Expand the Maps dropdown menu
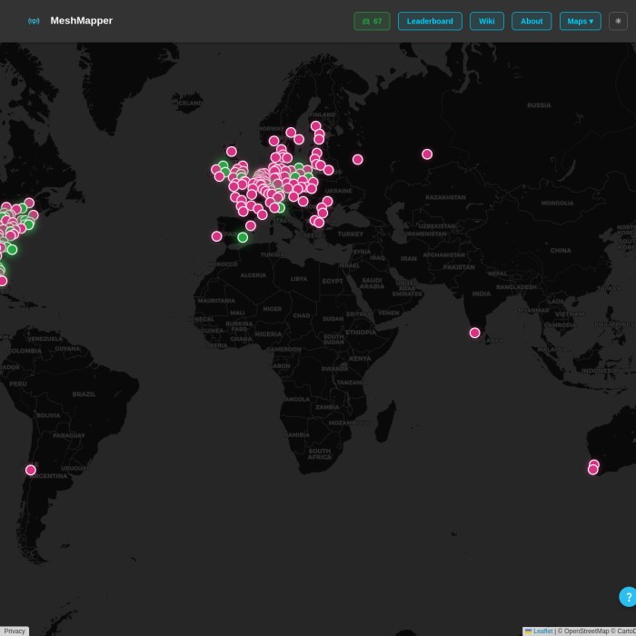The width and height of the screenshot is (636, 636). [x=580, y=21]
